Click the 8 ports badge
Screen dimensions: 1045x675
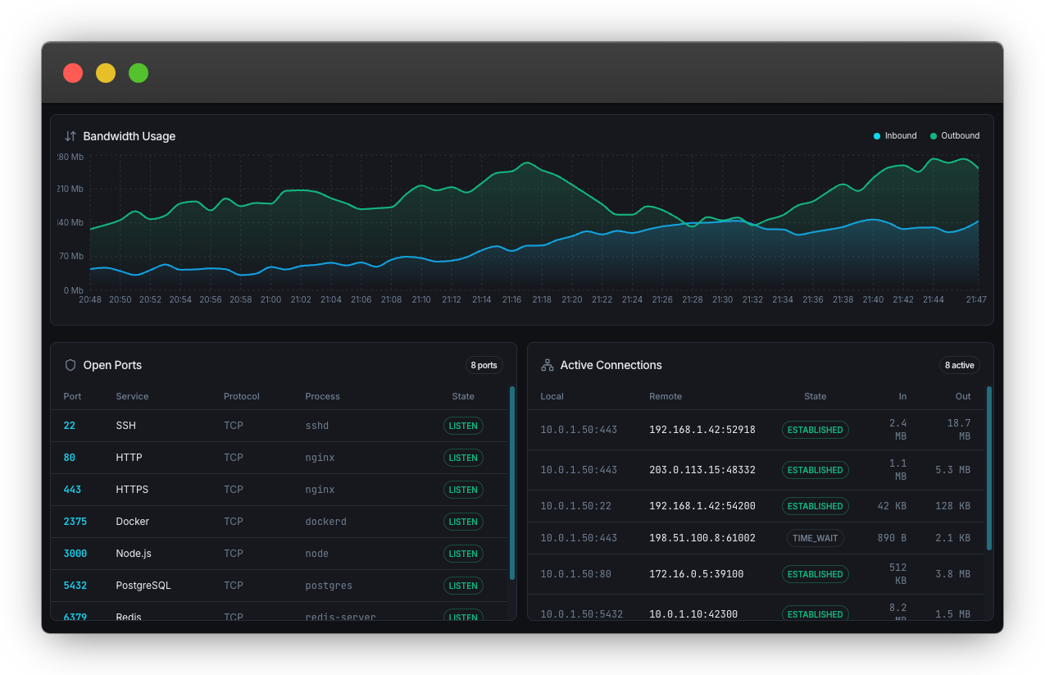coord(484,365)
